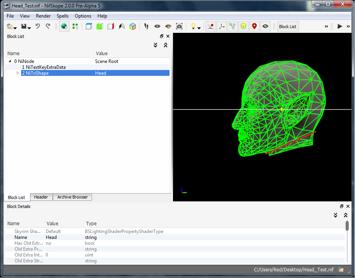Collapse all rows in Block Details panel
355x278 pixels.
(346, 215)
